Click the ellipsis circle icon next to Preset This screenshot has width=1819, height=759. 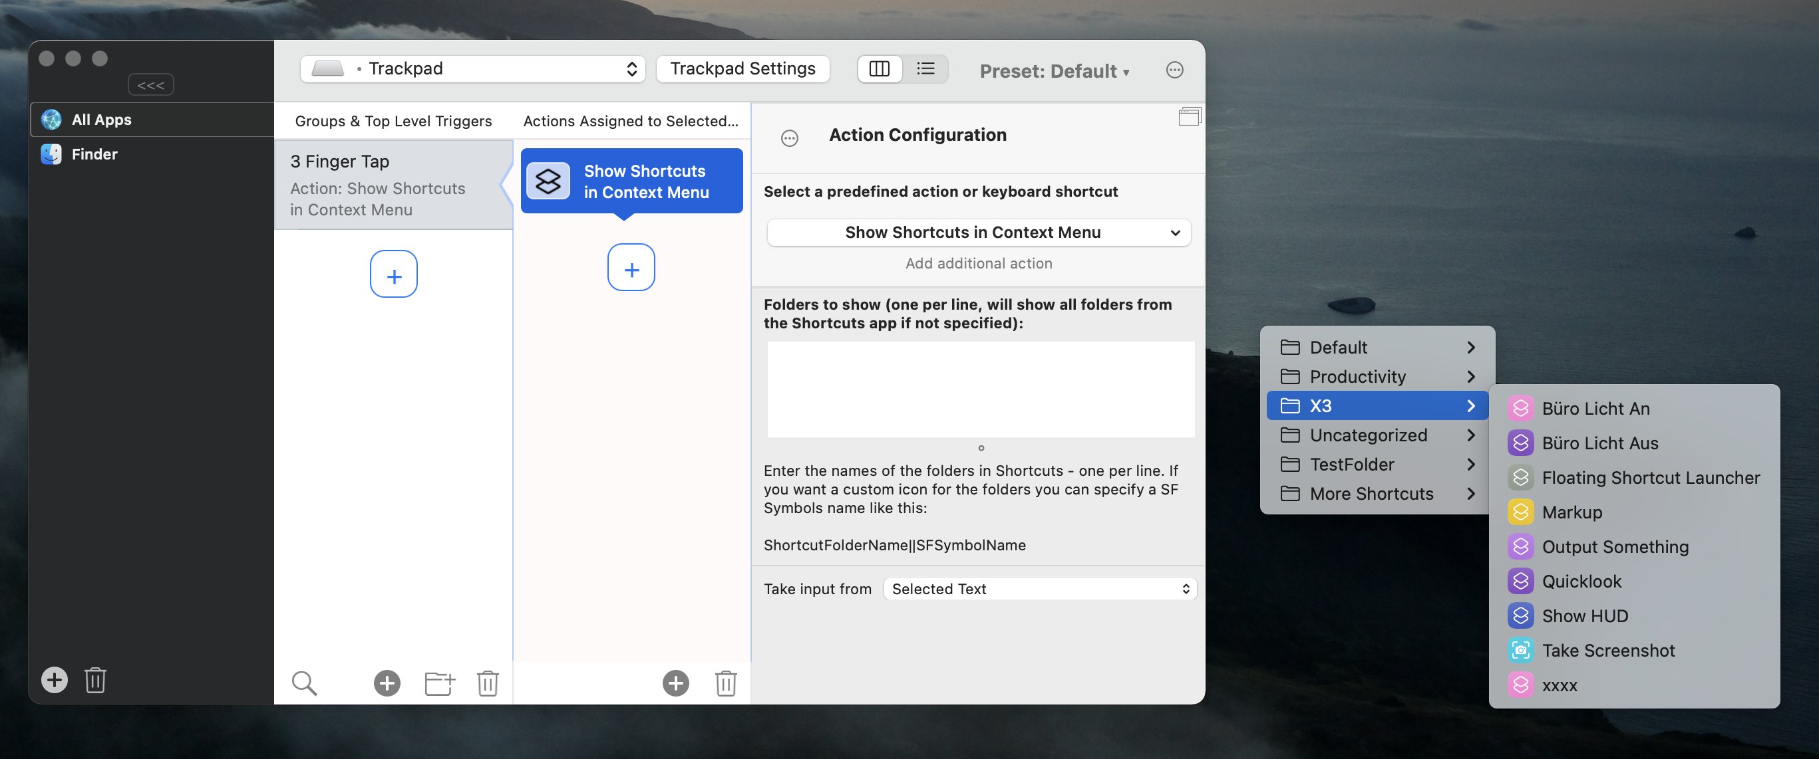[1174, 70]
